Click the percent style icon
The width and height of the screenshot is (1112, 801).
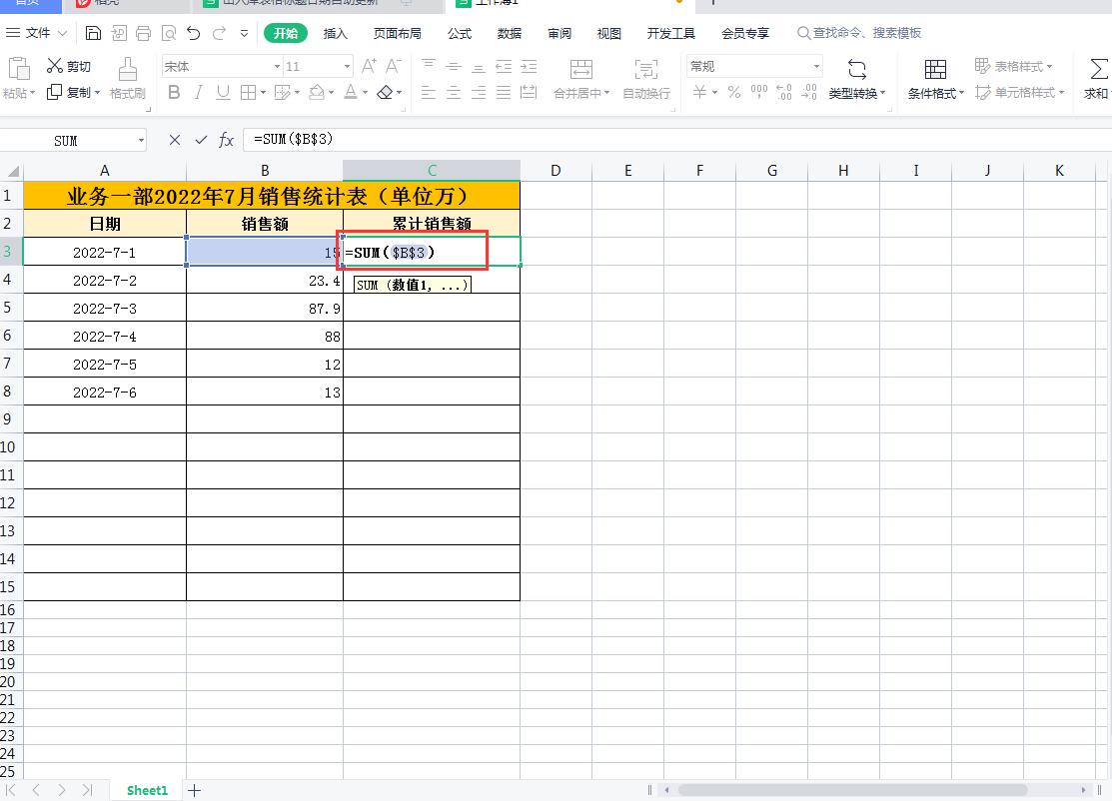tap(734, 92)
